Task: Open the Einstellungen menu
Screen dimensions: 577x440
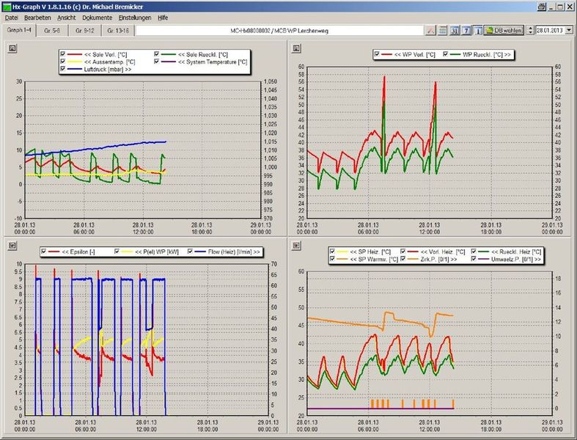Action: [135, 17]
